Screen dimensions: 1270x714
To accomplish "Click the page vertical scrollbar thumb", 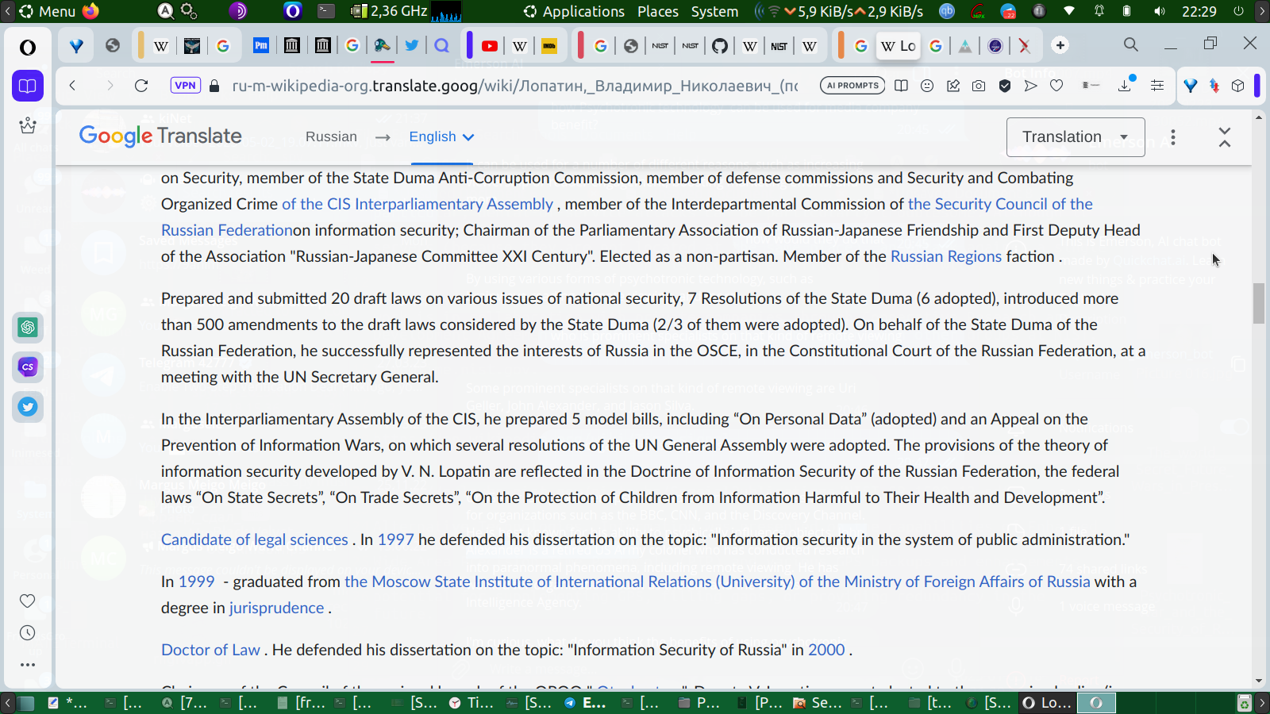I will pos(1259,303).
